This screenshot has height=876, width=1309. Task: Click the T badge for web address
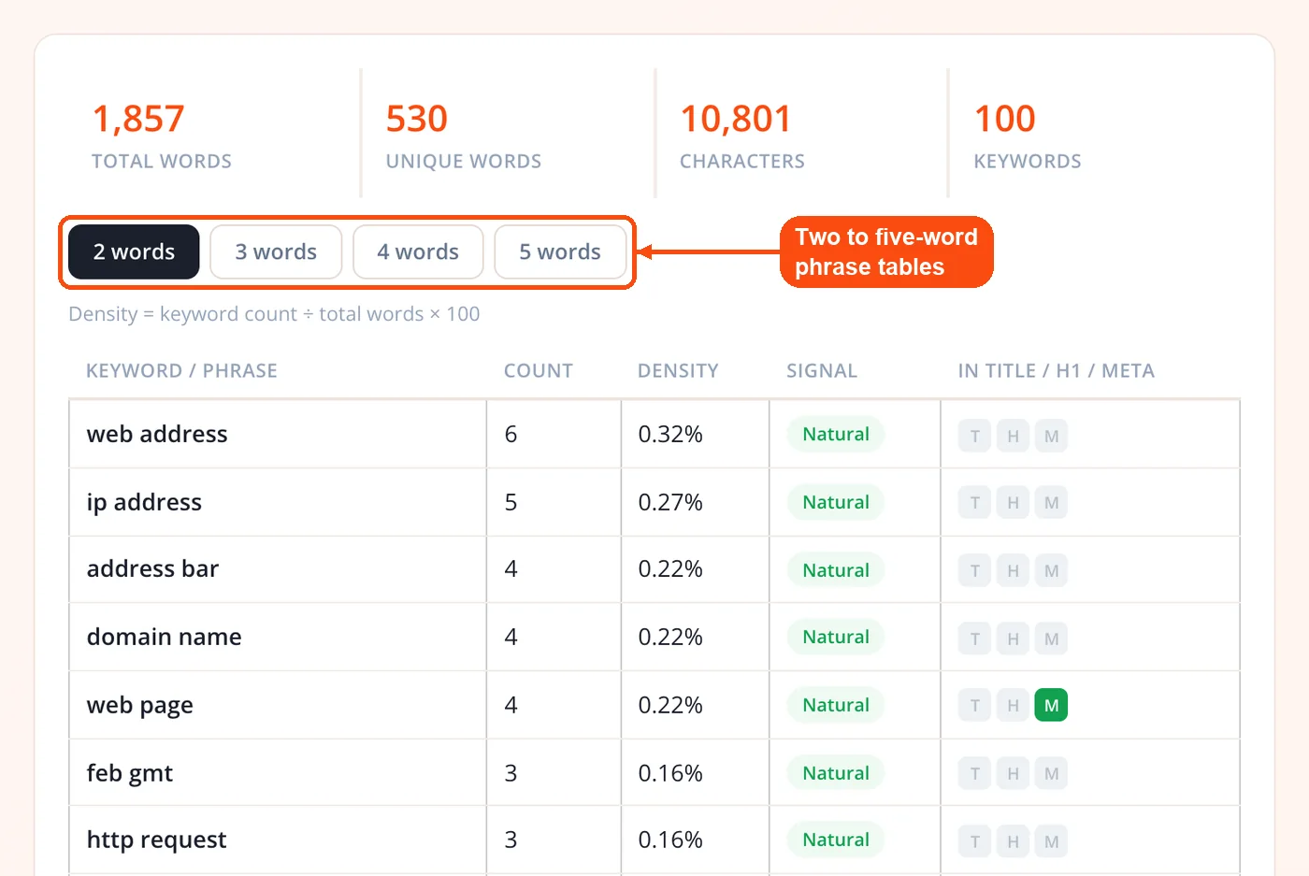[x=974, y=436]
